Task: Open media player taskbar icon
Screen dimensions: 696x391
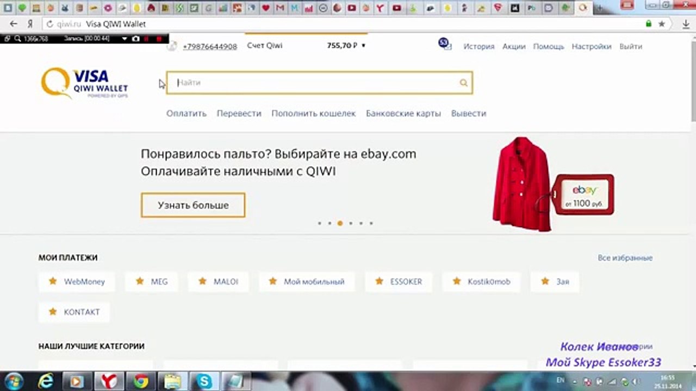Action: coord(77,381)
